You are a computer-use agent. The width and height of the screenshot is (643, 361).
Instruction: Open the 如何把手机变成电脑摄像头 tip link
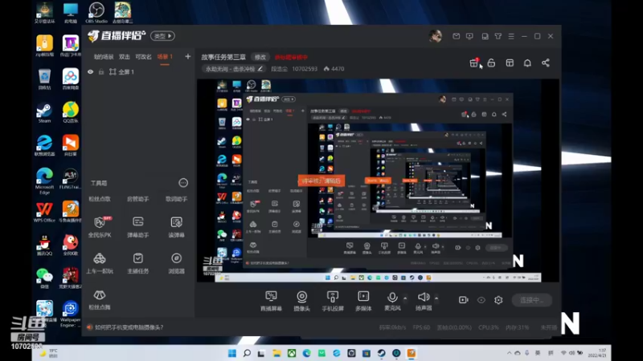coord(129,327)
